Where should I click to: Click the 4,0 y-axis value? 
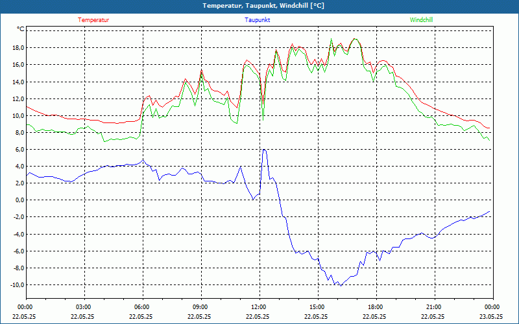coord(19,167)
